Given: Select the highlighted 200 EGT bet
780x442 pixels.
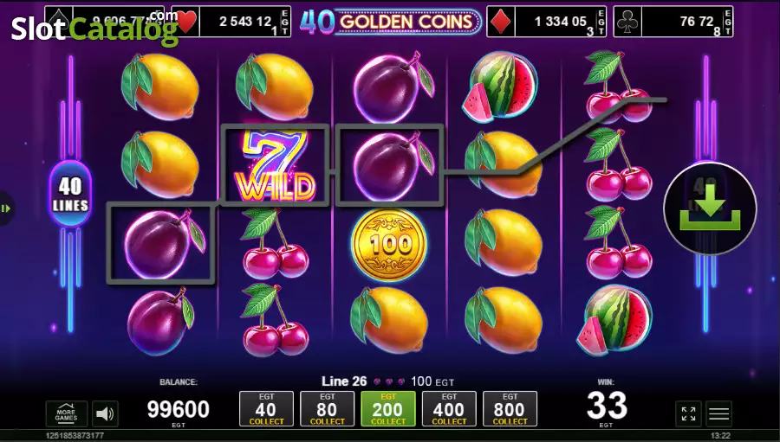Looking at the screenshot, I should pyautogui.click(x=388, y=409).
